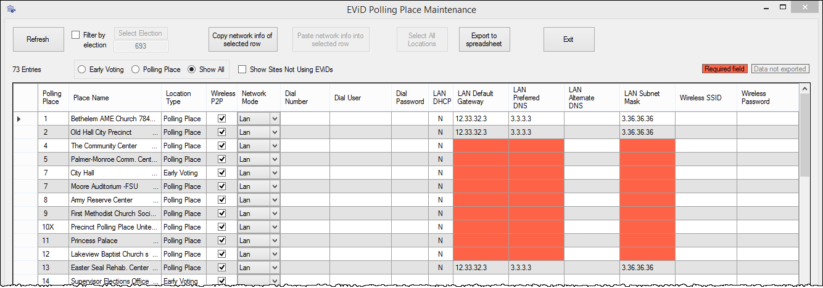
Task: Click the vertical scrollbar of the grid
Action: pos(805,185)
